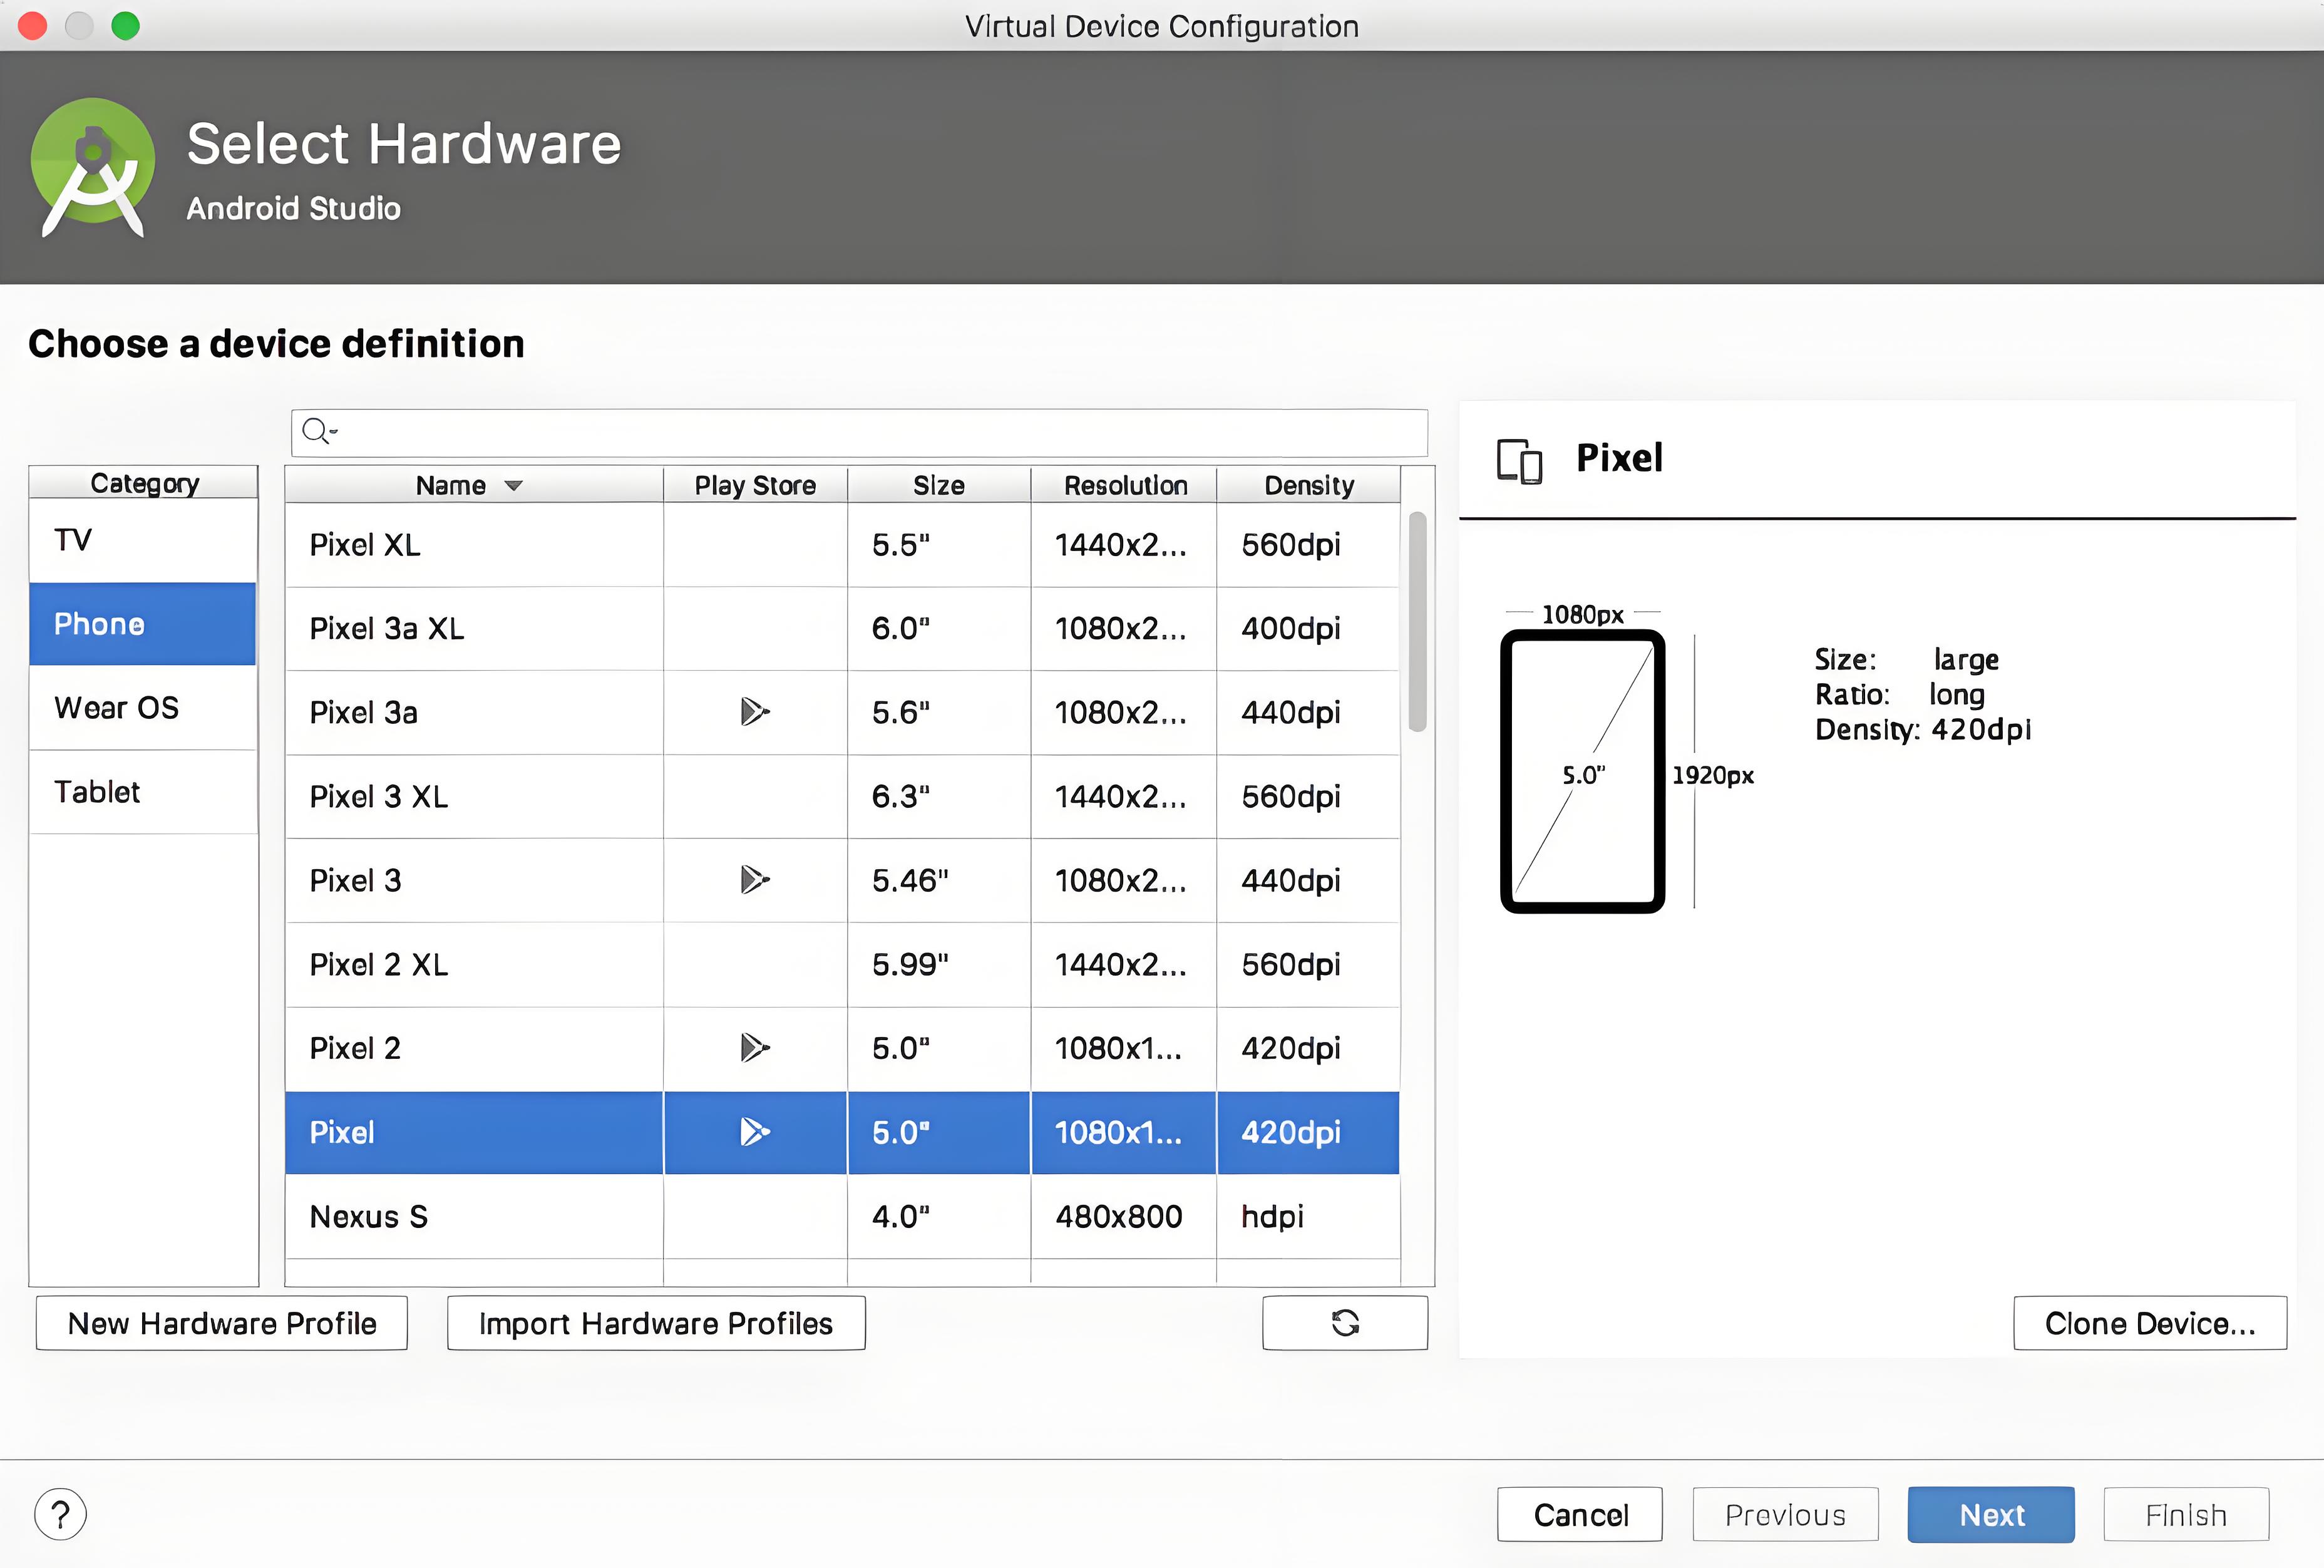Toggle sort arrow on Name column
This screenshot has width=2324, height=1568.
click(514, 486)
